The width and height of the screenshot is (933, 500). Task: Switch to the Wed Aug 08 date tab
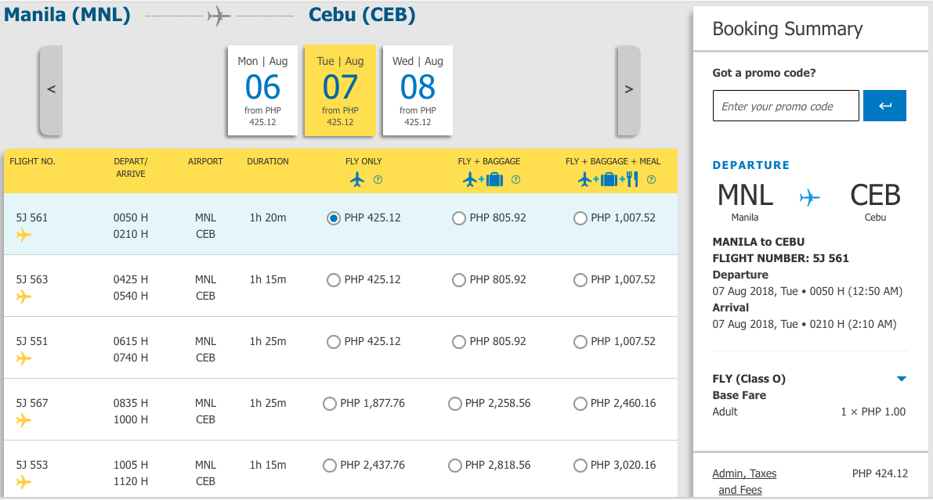418,89
